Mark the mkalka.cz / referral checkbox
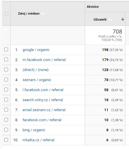The height and width of the screenshot is (149, 129). [6, 140]
